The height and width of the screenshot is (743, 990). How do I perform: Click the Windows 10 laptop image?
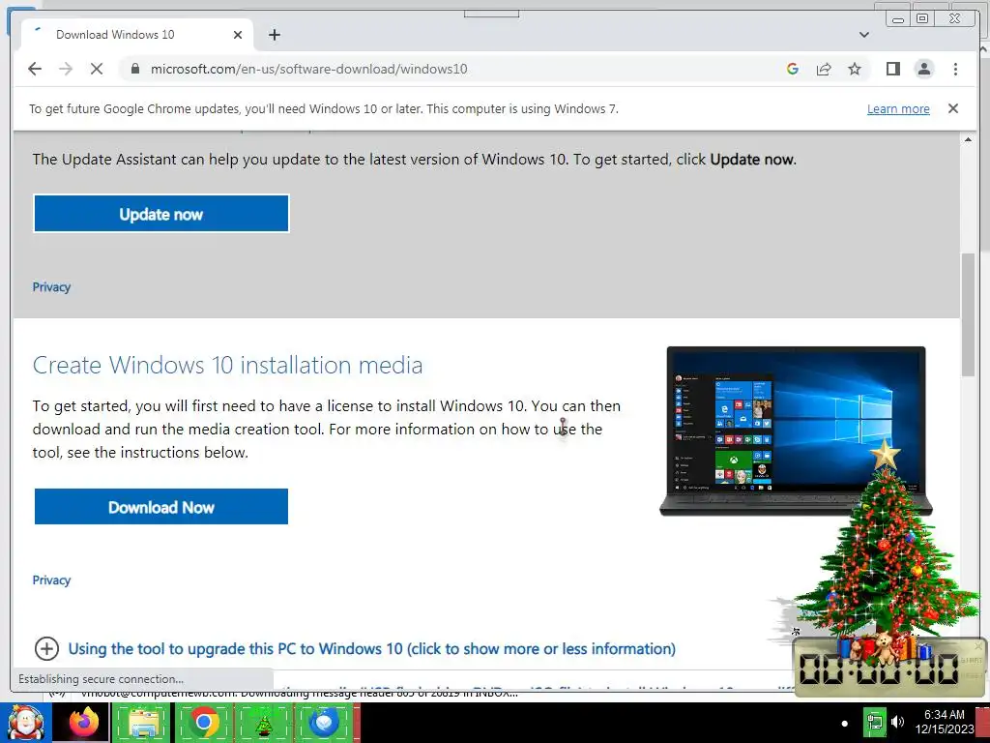pyautogui.click(x=796, y=431)
